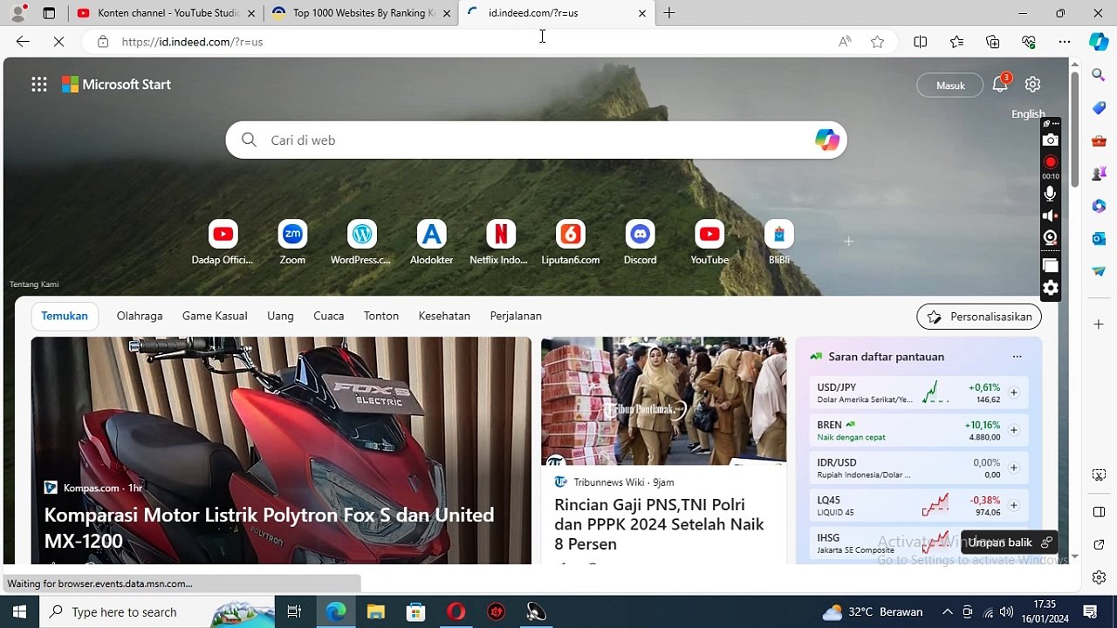The height and width of the screenshot is (628, 1117).
Task: Open Outlook in the Edge sidebar
Action: click(1099, 238)
